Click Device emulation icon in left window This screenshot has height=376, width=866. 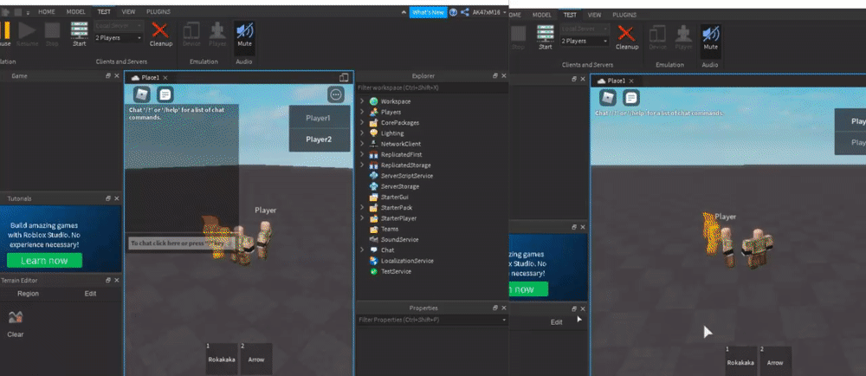191,30
